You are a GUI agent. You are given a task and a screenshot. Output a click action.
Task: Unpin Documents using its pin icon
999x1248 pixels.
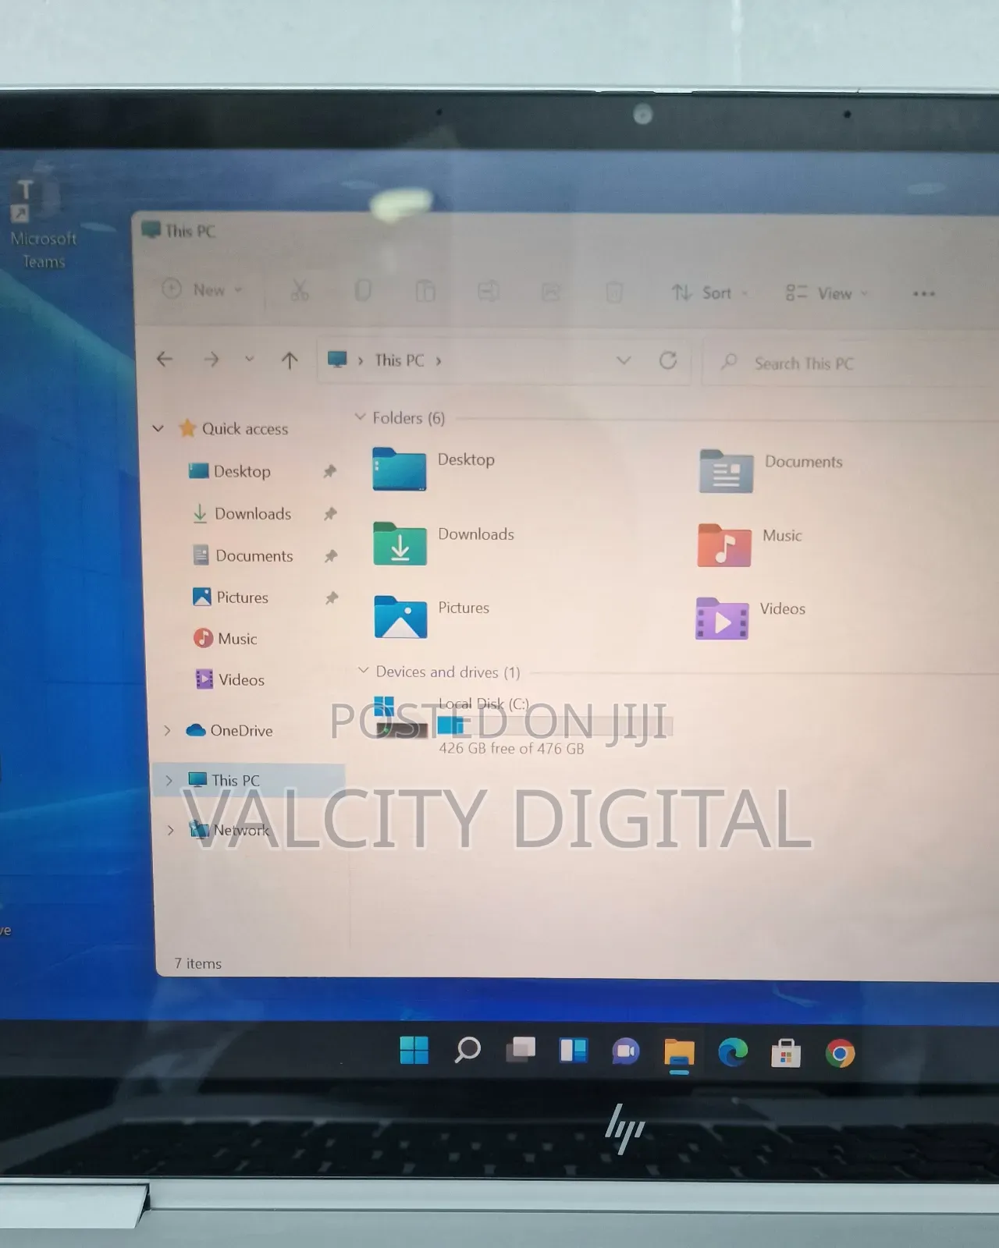(x=331, y=555)
